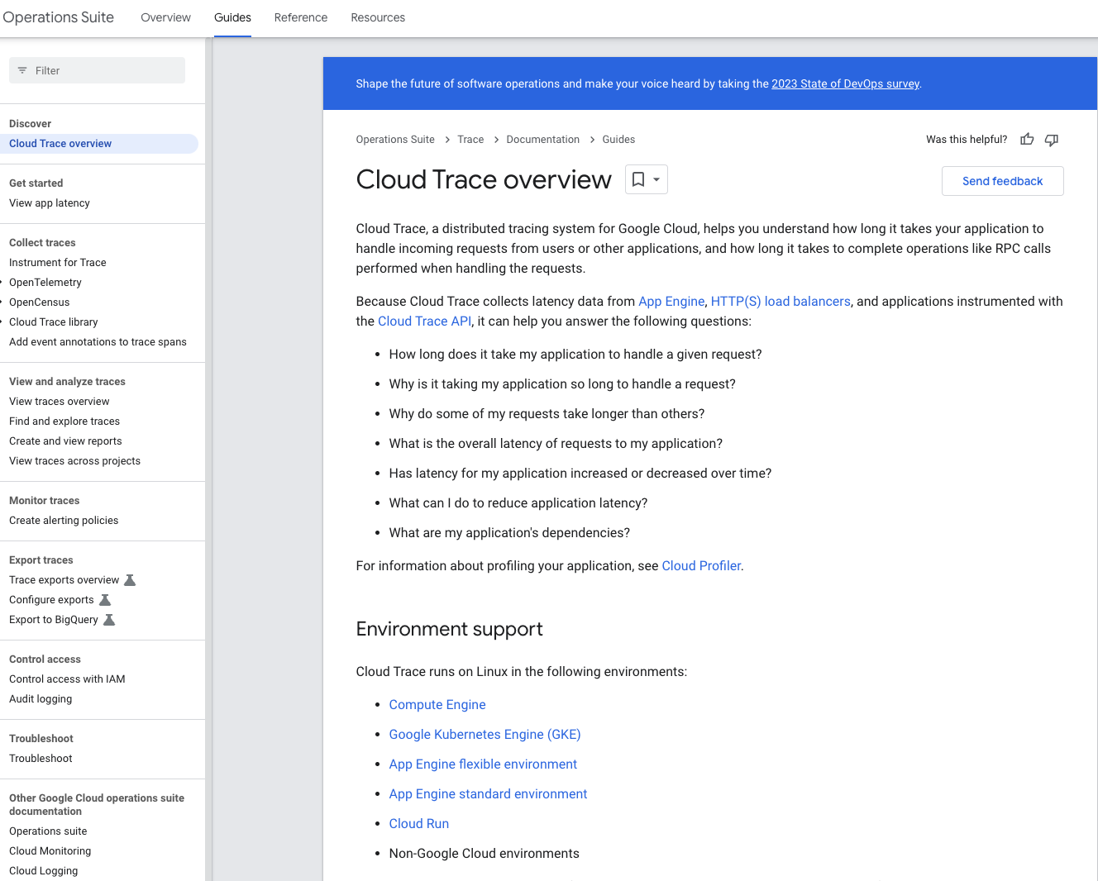Go to the Resources tab

click(378, 17)
